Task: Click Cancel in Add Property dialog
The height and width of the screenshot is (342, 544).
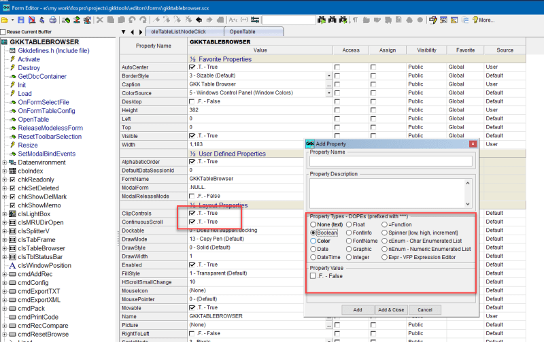Action: click(424, 310)
